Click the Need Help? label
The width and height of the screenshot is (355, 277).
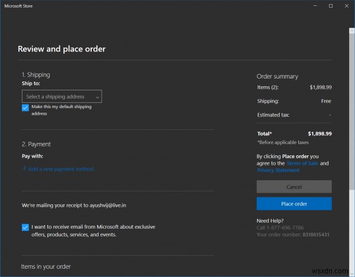click(270, 221)
